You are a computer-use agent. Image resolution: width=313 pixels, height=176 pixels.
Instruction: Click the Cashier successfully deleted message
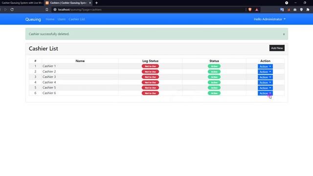click(49, 34)
